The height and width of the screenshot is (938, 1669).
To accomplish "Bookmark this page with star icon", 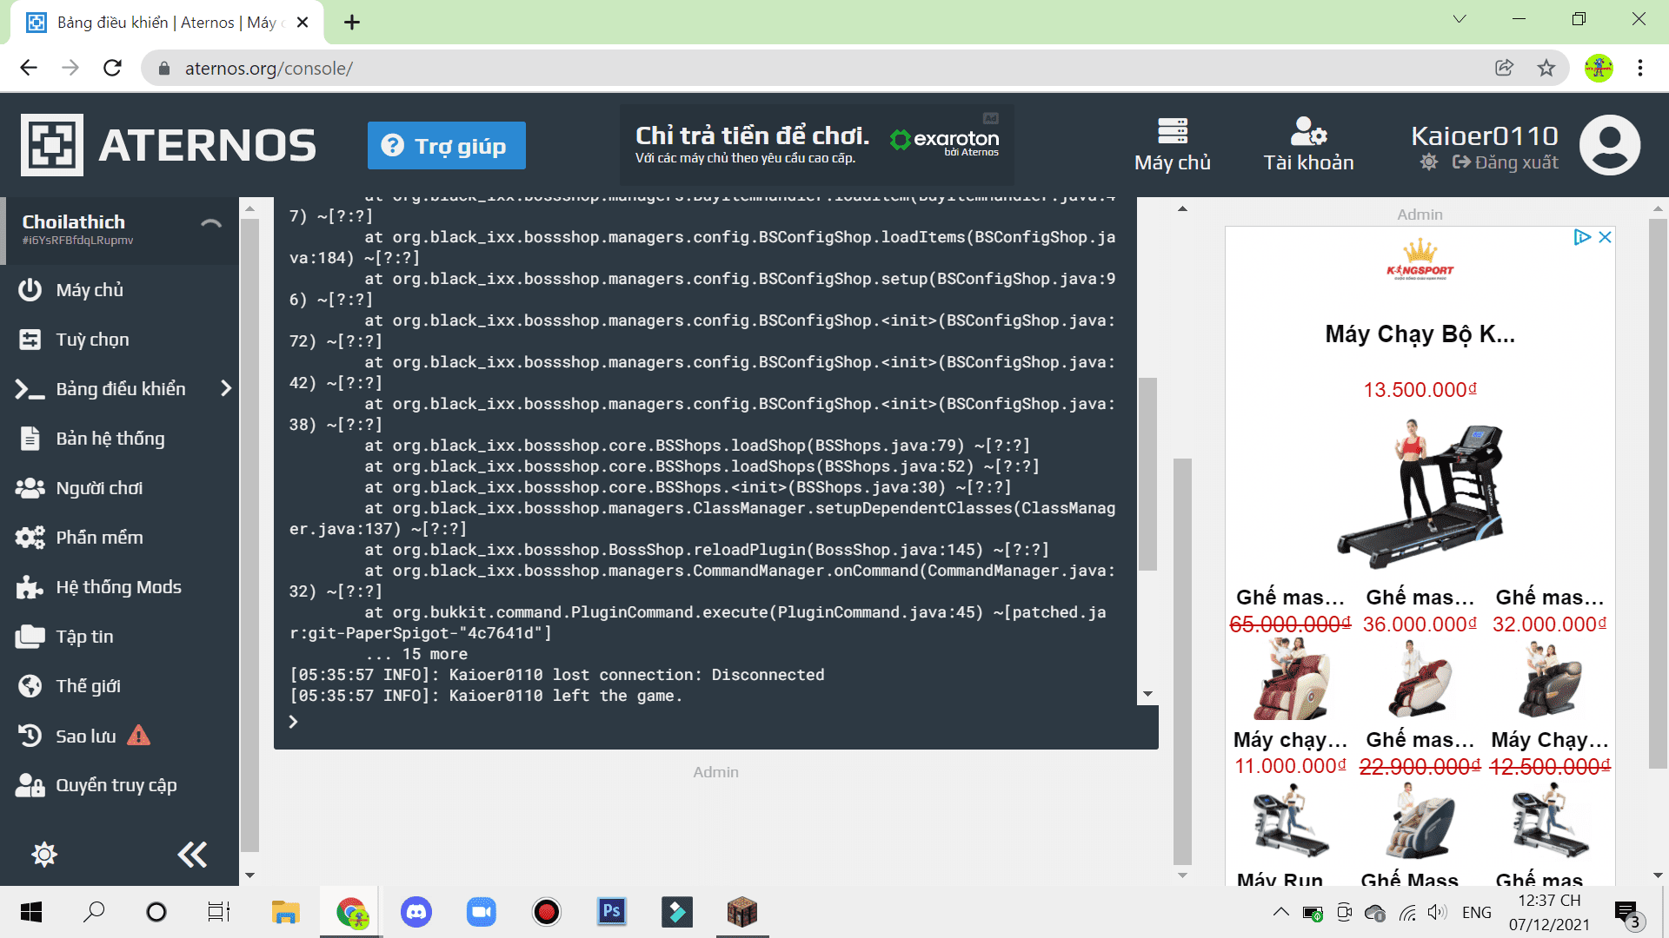I will [1546, 68].
